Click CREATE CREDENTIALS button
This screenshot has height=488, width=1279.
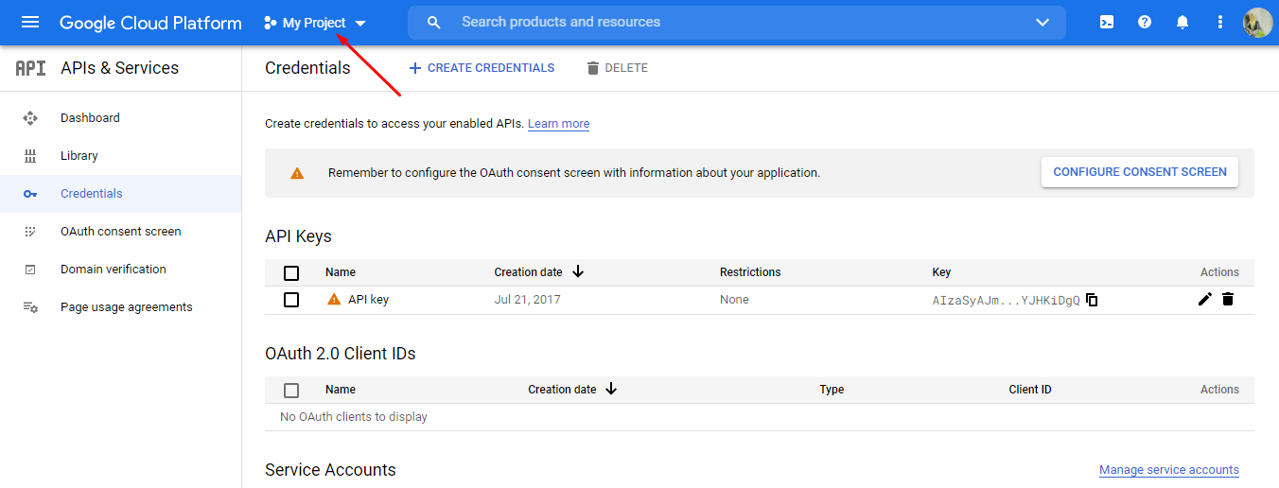[482, 68]
